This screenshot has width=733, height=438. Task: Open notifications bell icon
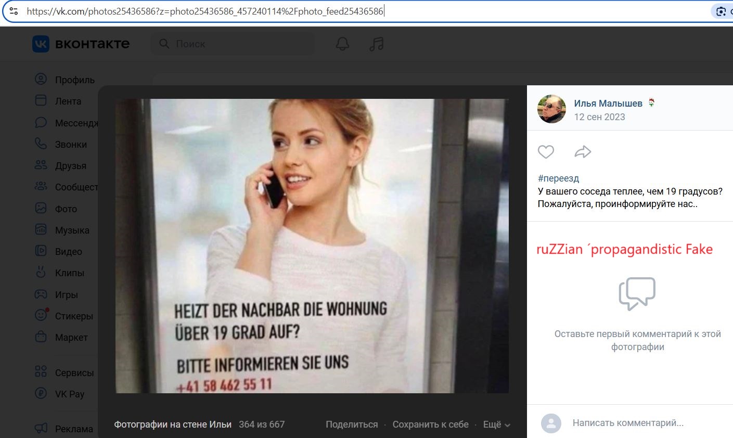click(x=342, y=44)
